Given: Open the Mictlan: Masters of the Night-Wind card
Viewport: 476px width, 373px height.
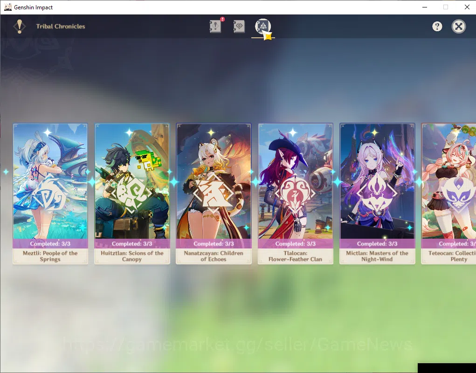Looking at the screenshot, I should coord(377,193).
